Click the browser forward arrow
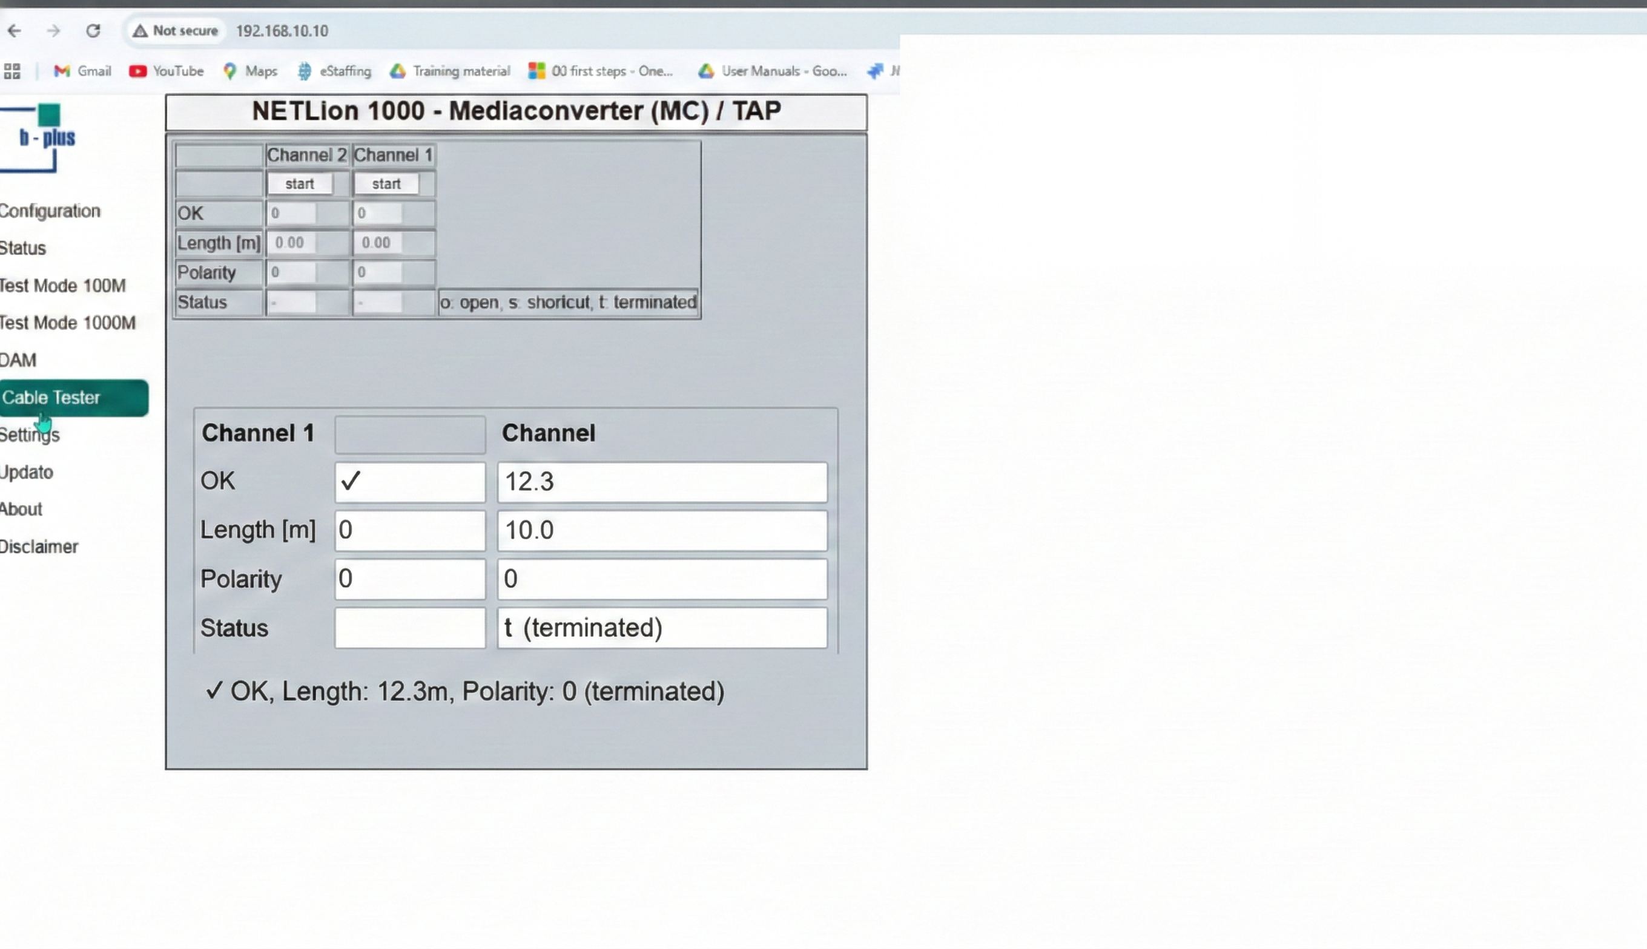The height and width of the screenshot is (949, 1647). (x=53, y=31)
